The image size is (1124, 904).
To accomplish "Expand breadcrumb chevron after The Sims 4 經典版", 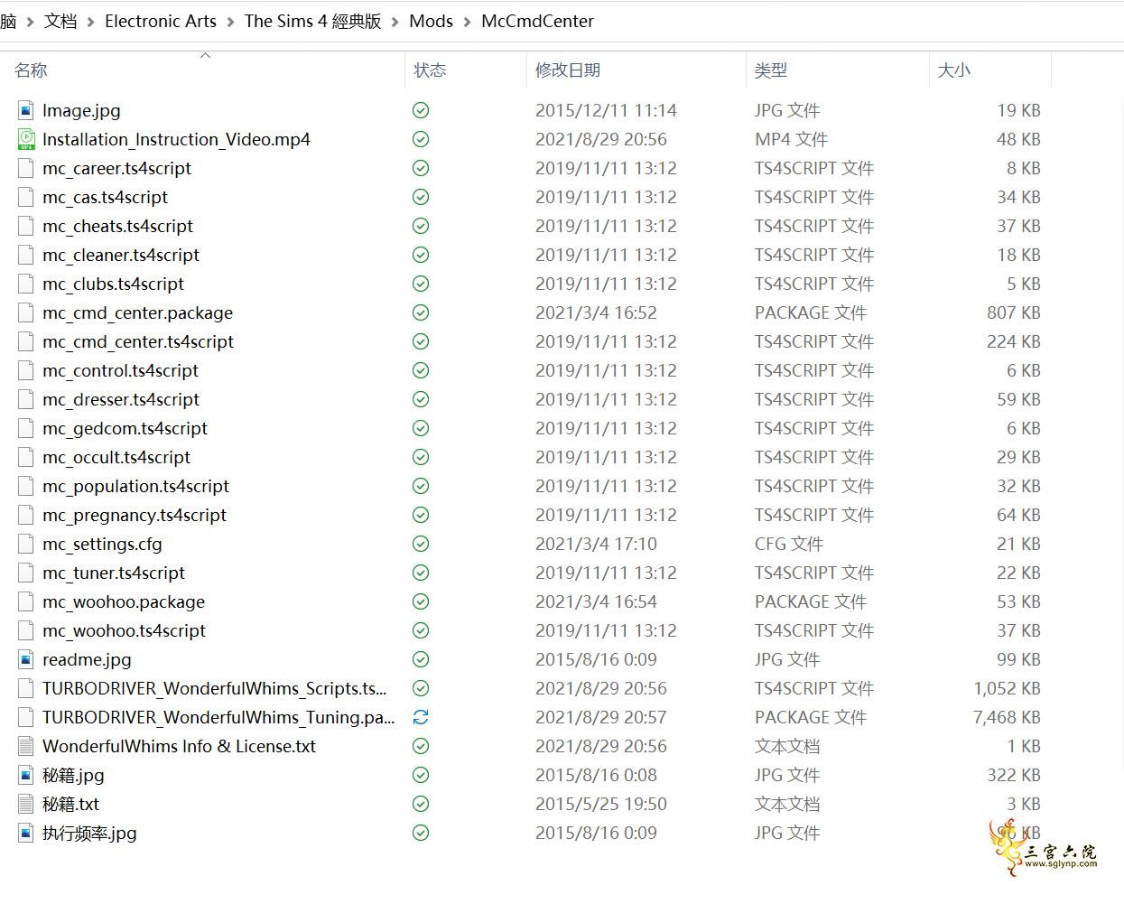I will 395,22.
